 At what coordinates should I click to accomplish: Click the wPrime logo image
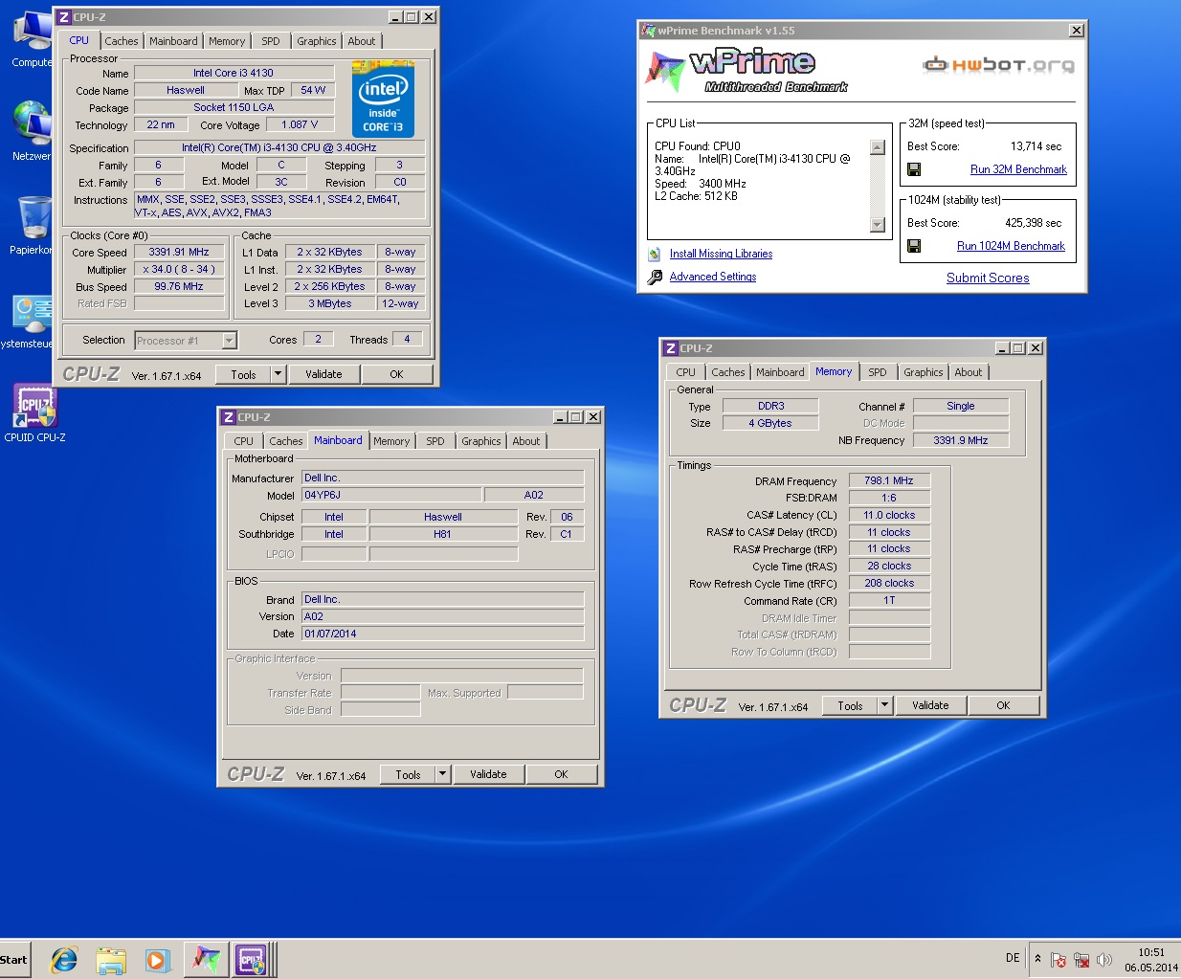pos(746,71)
